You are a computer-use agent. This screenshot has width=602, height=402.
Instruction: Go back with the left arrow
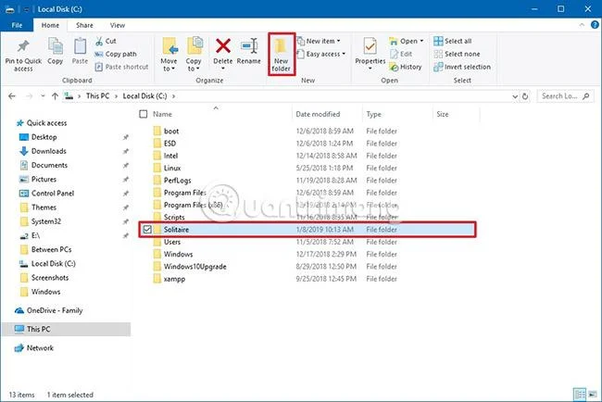tap(12, 96)
